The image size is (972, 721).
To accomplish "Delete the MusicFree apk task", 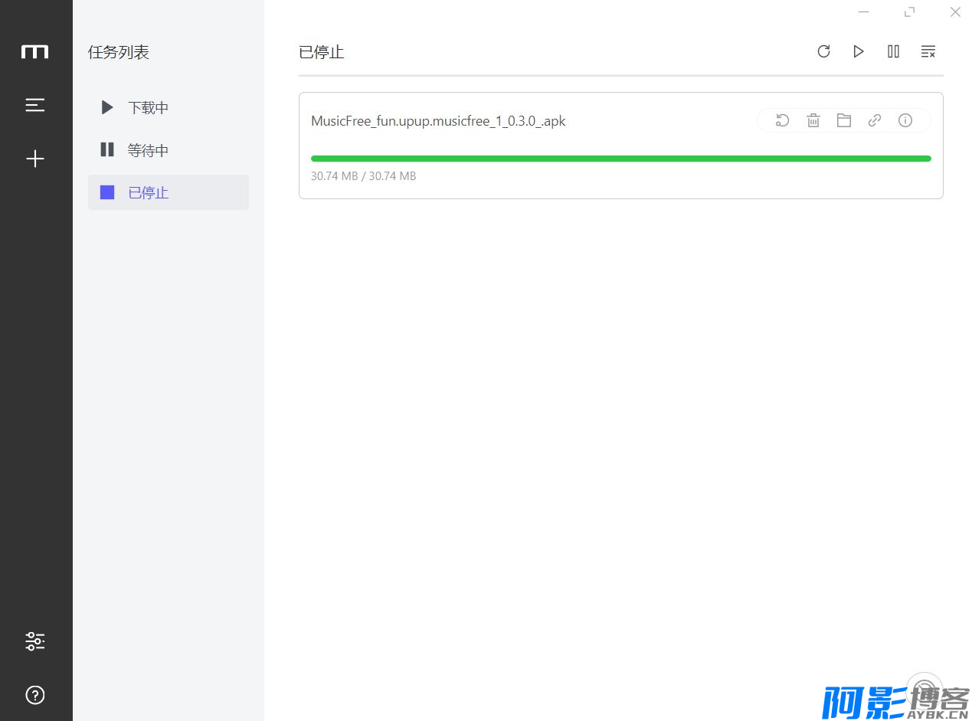I will (x=813, y=120).
